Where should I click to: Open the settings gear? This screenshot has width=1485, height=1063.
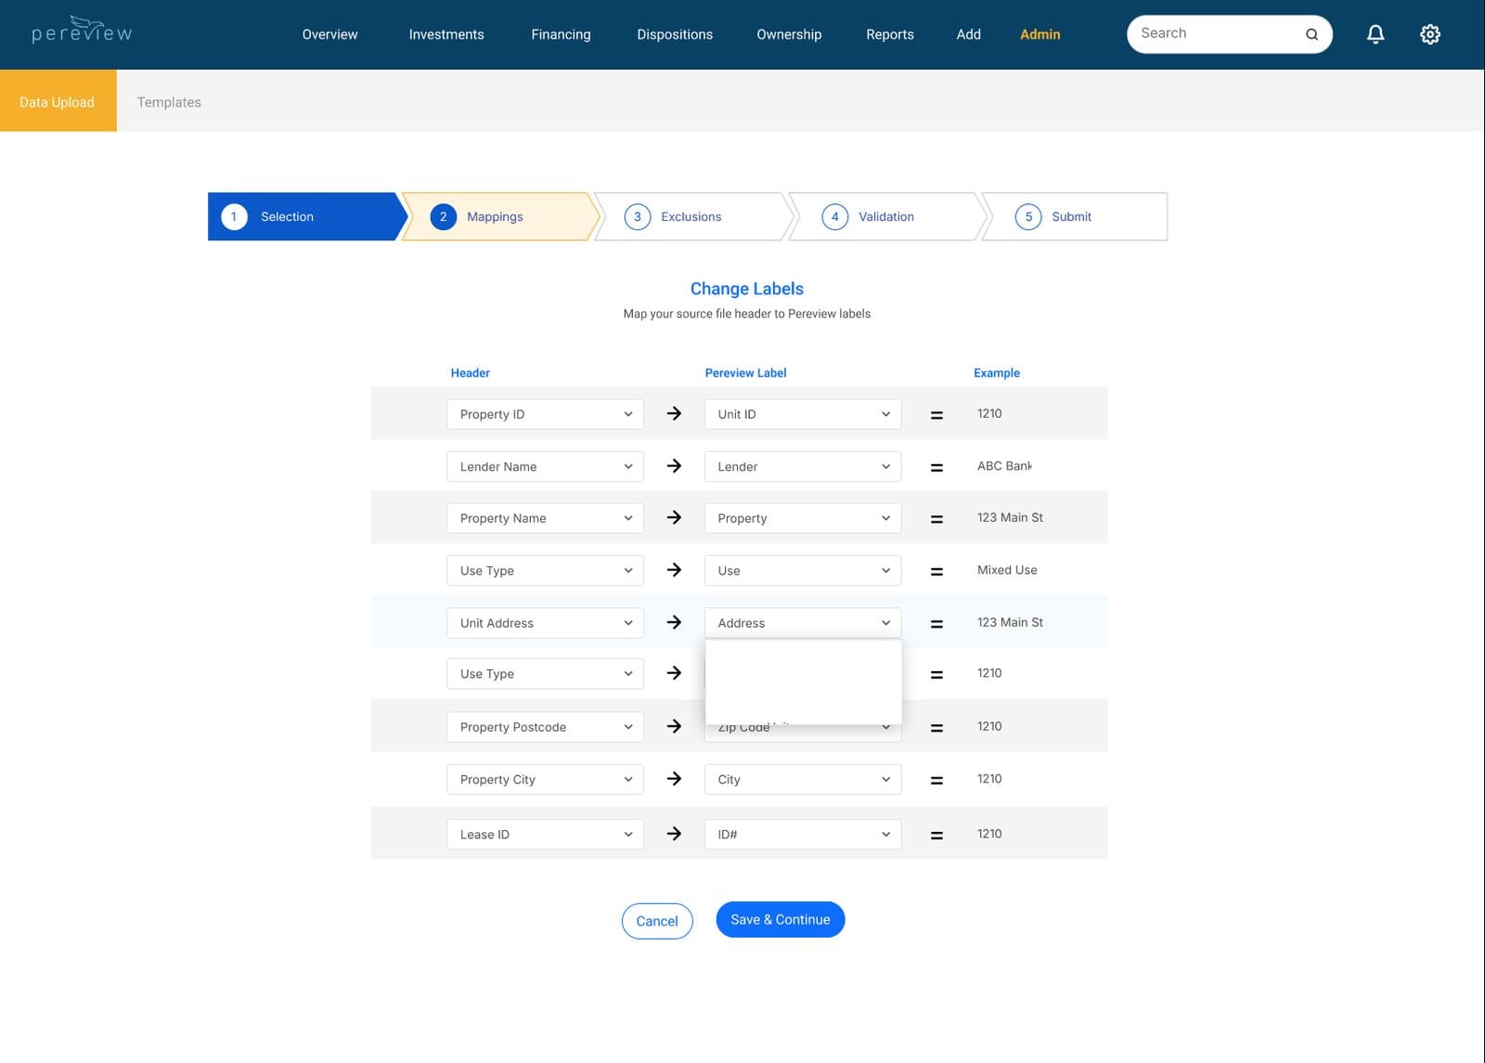(1430, 34)
